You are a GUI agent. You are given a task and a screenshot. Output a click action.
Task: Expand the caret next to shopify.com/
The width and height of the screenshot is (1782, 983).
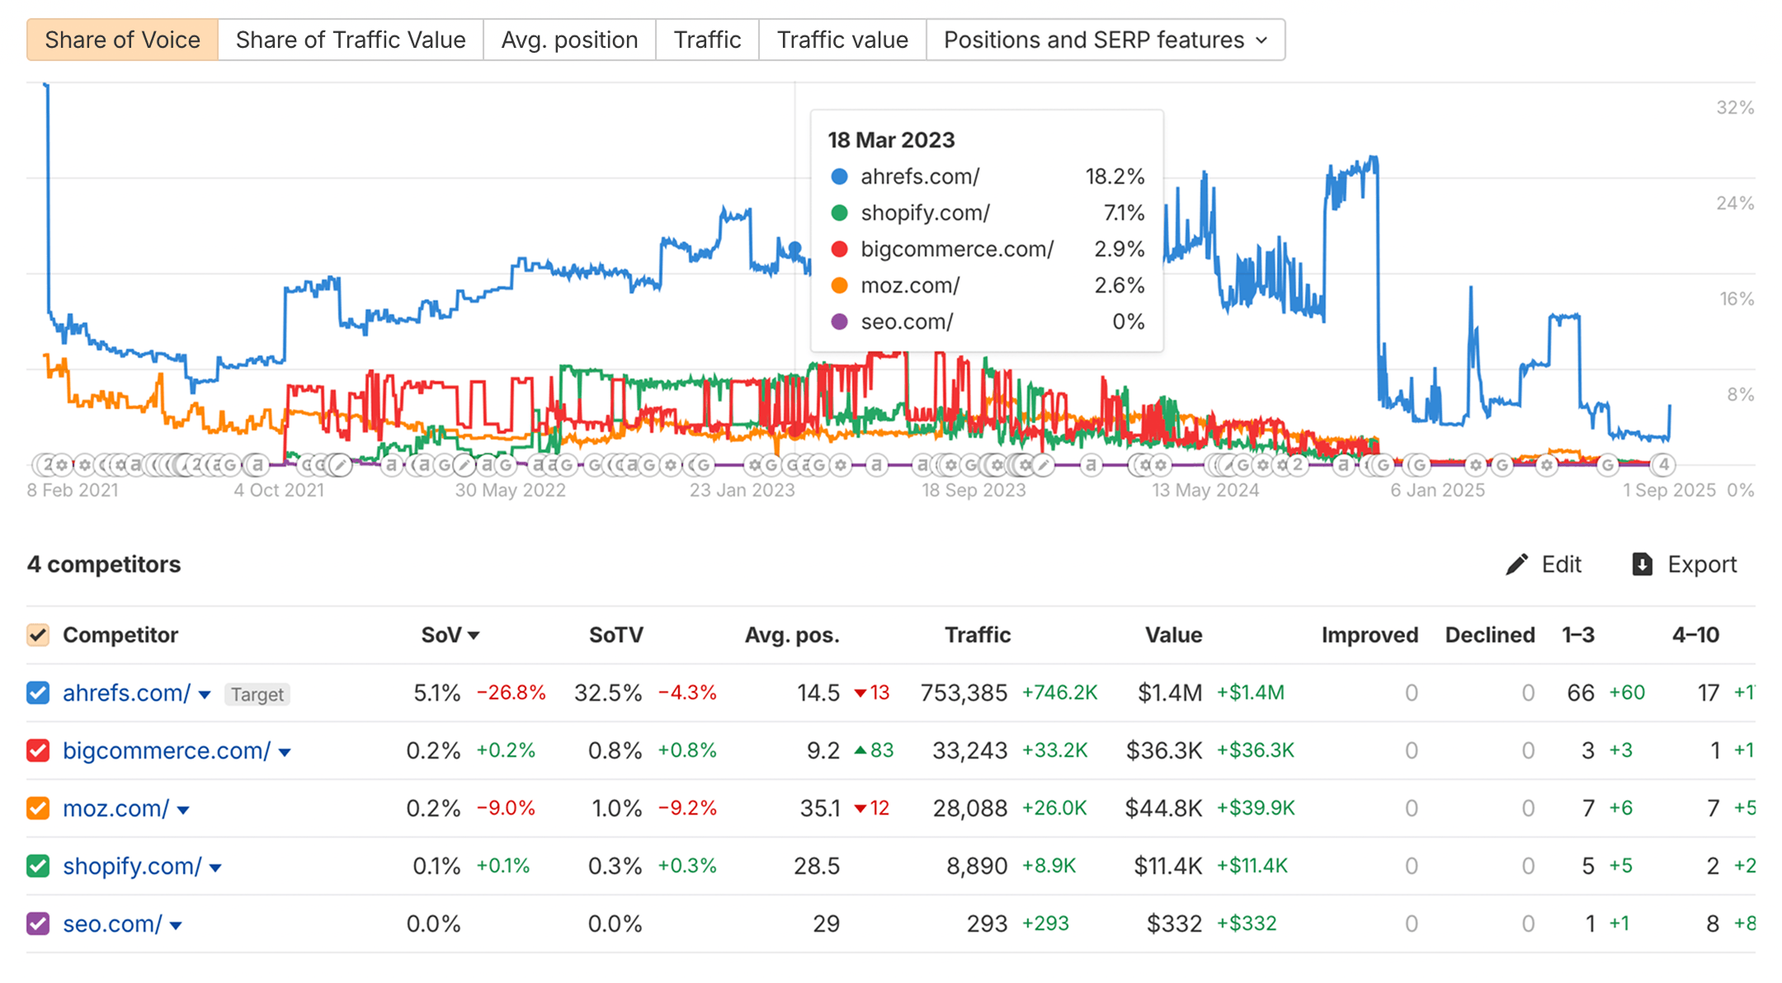[215, 868]
